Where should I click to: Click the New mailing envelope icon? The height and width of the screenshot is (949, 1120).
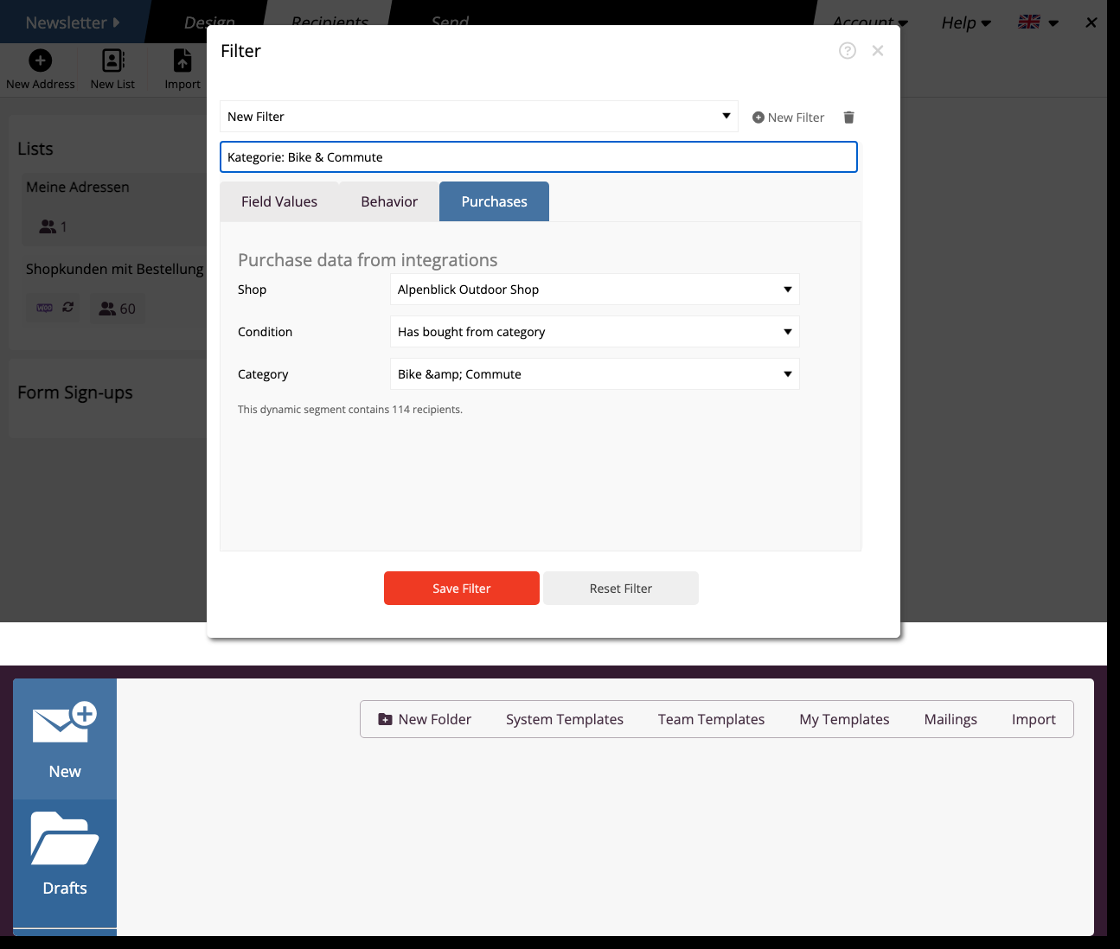point(65,723)
